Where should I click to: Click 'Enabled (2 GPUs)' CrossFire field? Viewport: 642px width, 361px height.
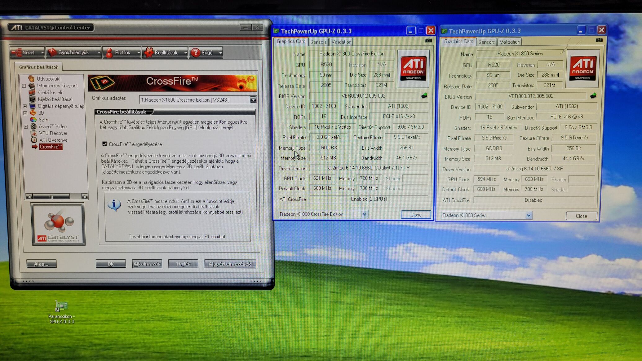[x=369, y=199]
